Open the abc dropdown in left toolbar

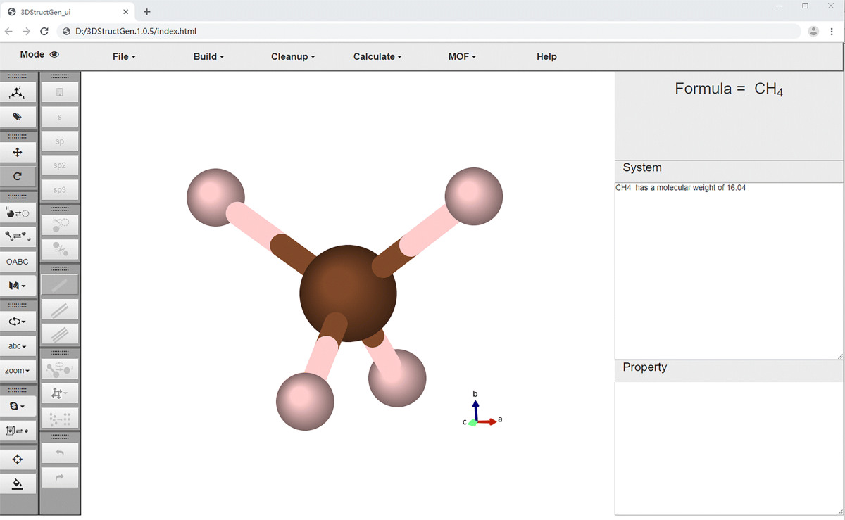tap(18, 346)
